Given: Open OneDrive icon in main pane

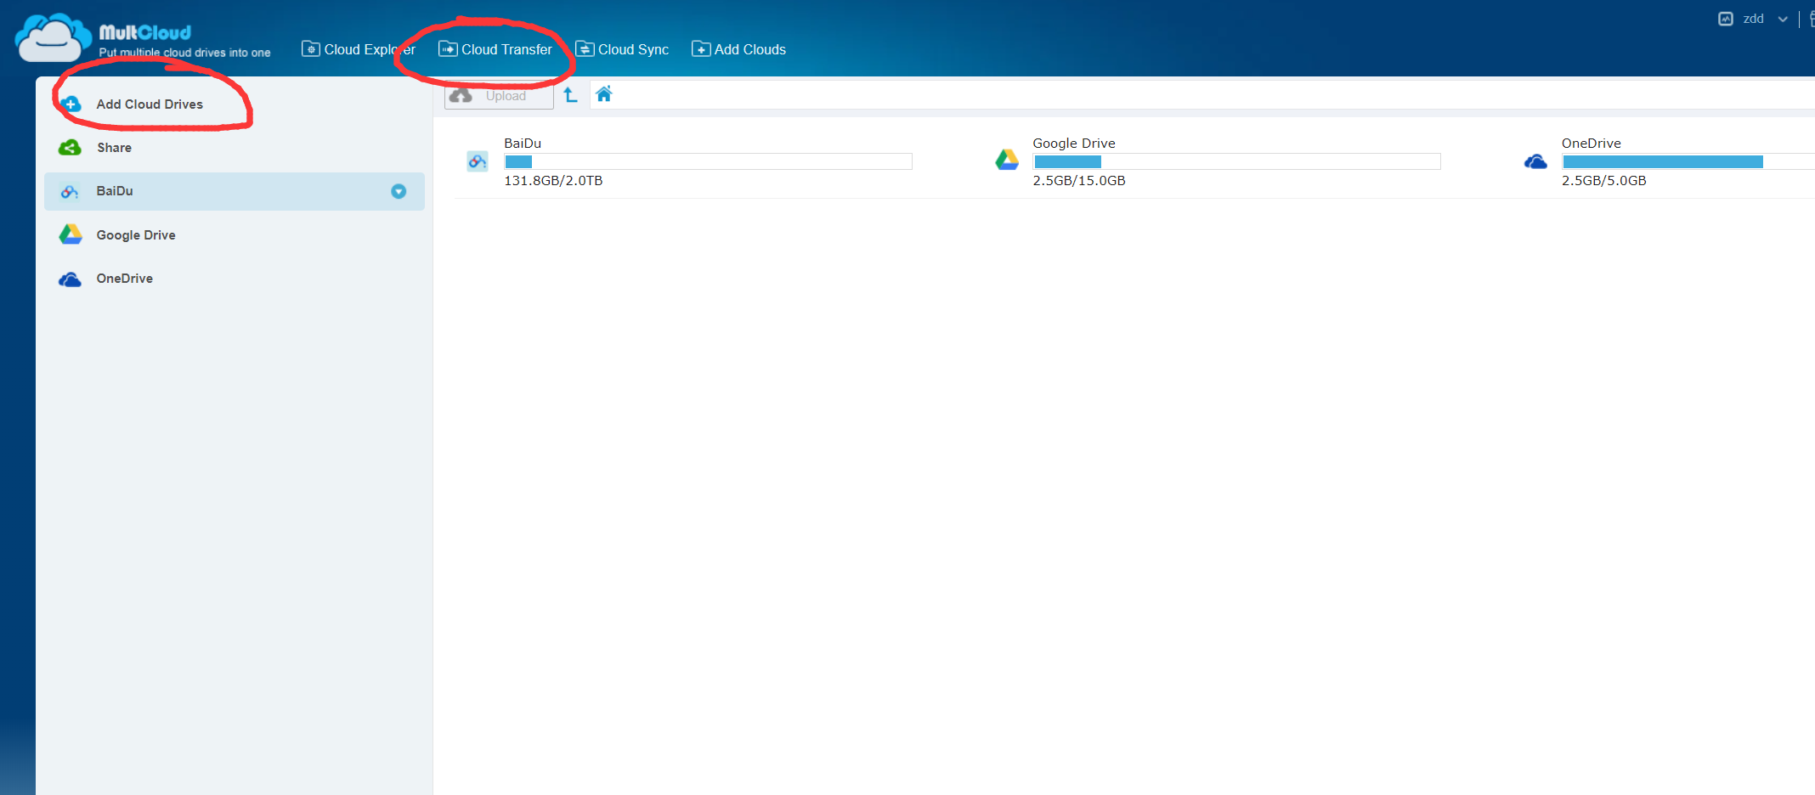Looking at the screenshot, I should pos(1535,161).
